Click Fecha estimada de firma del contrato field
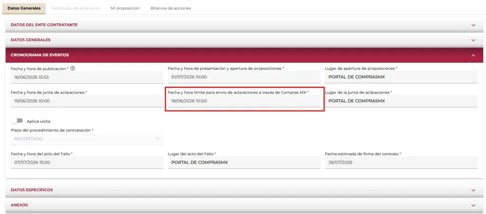The height and width of the screenshot is (214, 486). coord(401,163)
